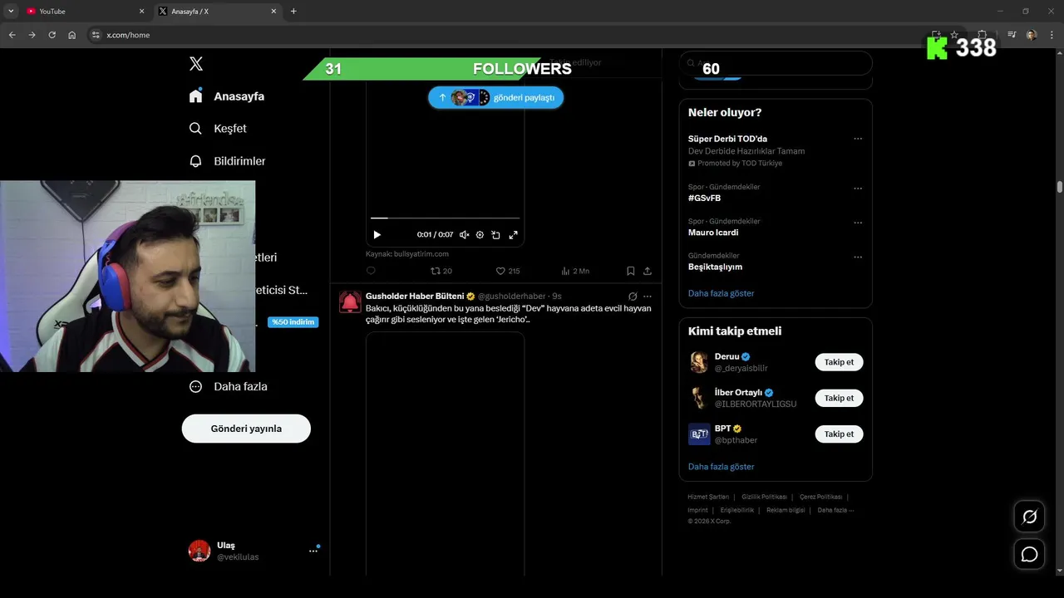Reply to the top post
Image resolution: width=1064 pixels, height=598 pixels.
(371, 271)
